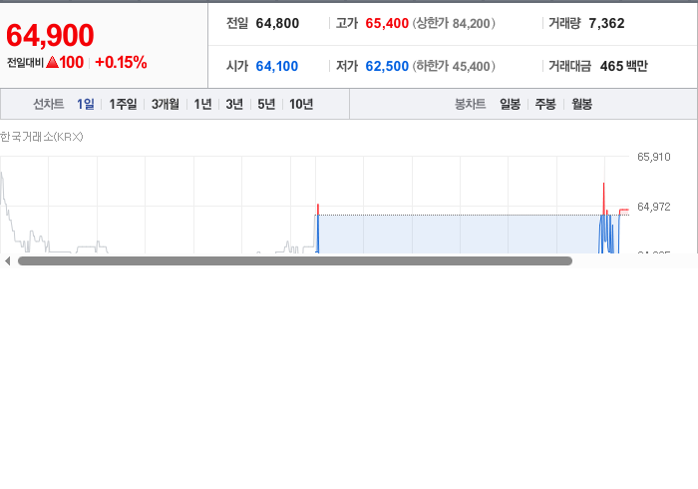
Task: Click the 선차트 label
Action: (49, 104)
